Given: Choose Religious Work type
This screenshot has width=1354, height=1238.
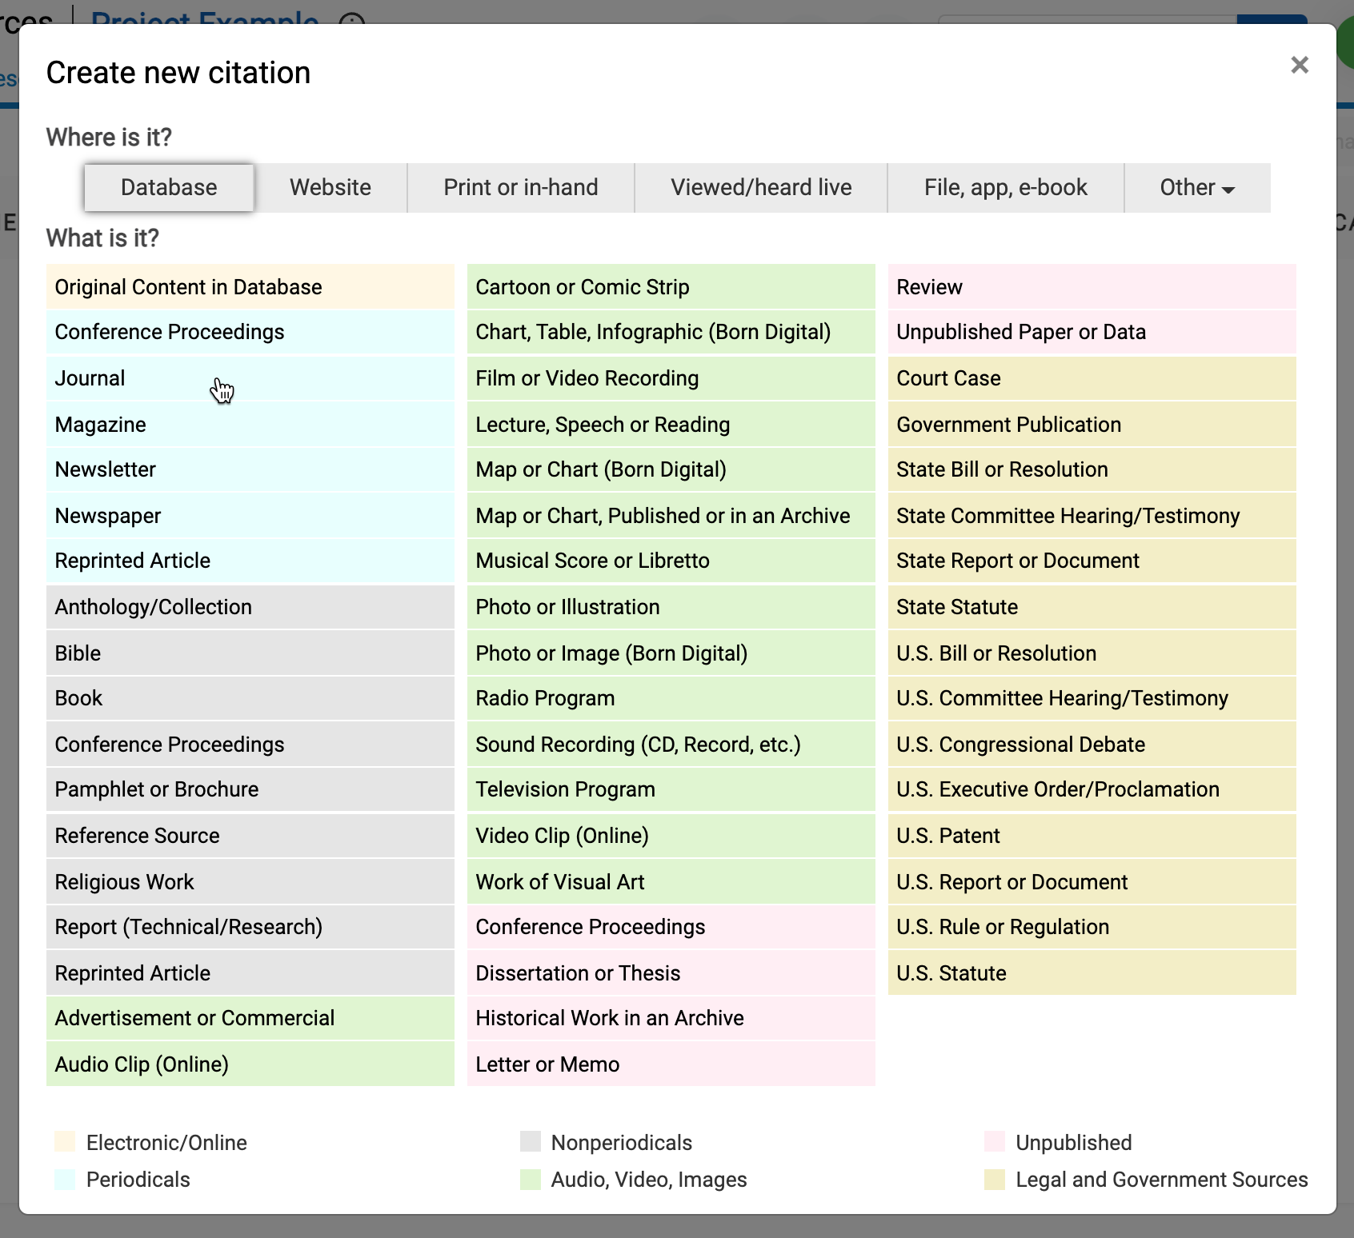Looking at the screenshot, I should tap(250, 882).
